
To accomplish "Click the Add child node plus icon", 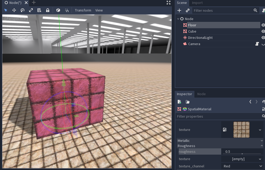I will pos(179,10).
